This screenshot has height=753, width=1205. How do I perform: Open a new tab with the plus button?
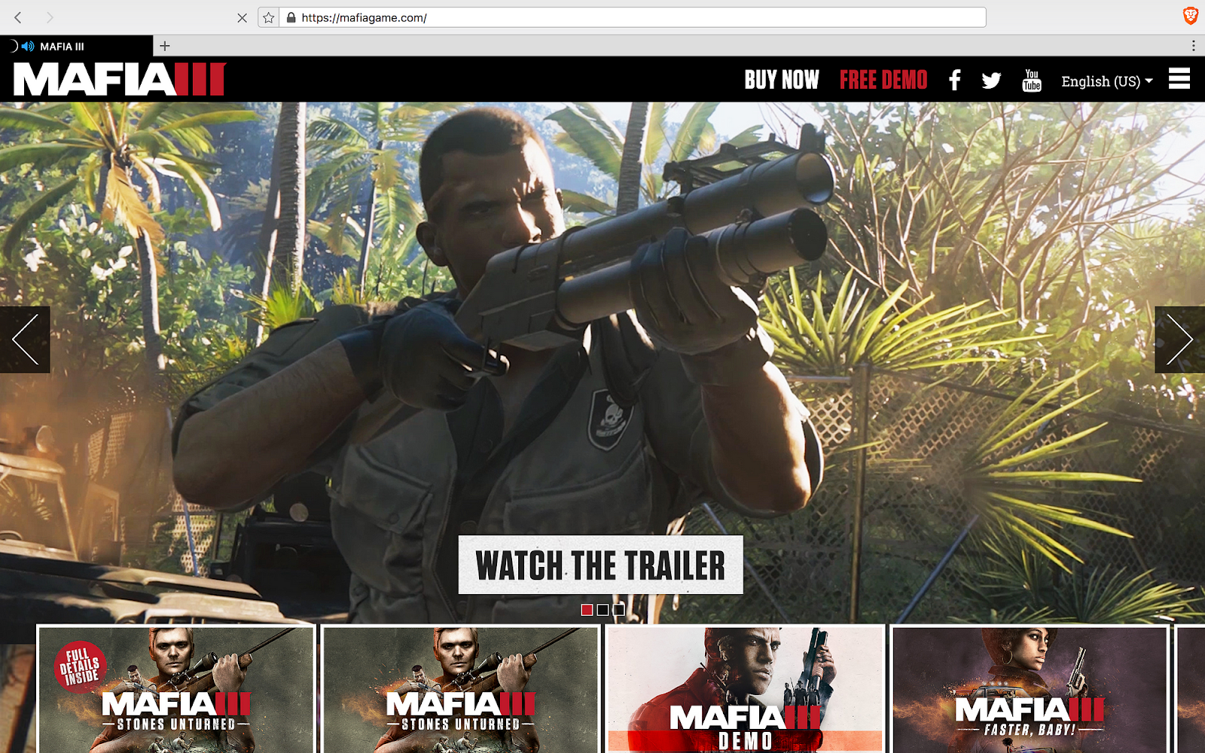tap(165, 46)
